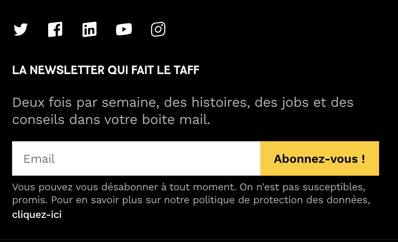Go to Instagram via the camera icon
The image size is (398, 242).
(x=158, y=29)
